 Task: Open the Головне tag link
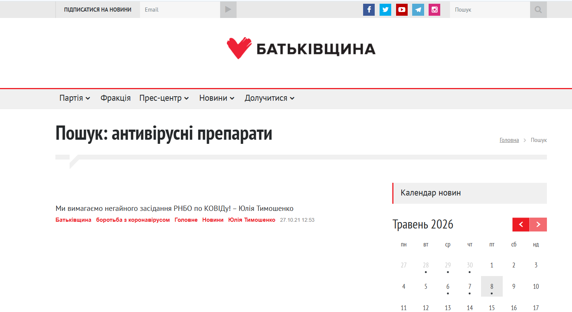pos(186,220)
